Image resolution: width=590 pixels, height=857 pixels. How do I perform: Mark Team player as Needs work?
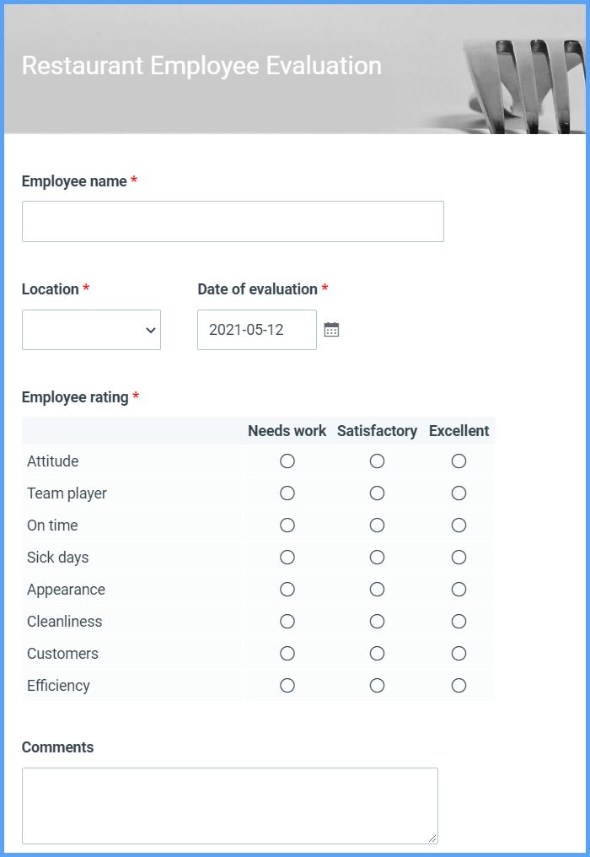point(287,493)
